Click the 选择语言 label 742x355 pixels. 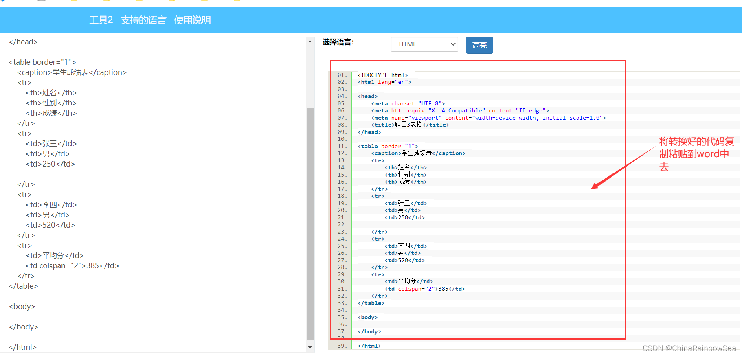(x=338, y=42)
